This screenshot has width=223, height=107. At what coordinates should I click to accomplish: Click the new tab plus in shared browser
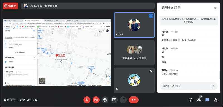click(86, 21)
